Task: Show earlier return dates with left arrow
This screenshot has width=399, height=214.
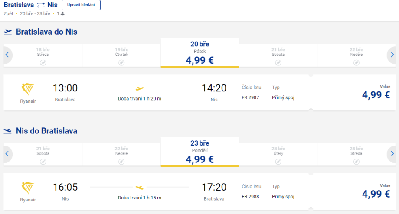Action: click(x=7, y=154)
